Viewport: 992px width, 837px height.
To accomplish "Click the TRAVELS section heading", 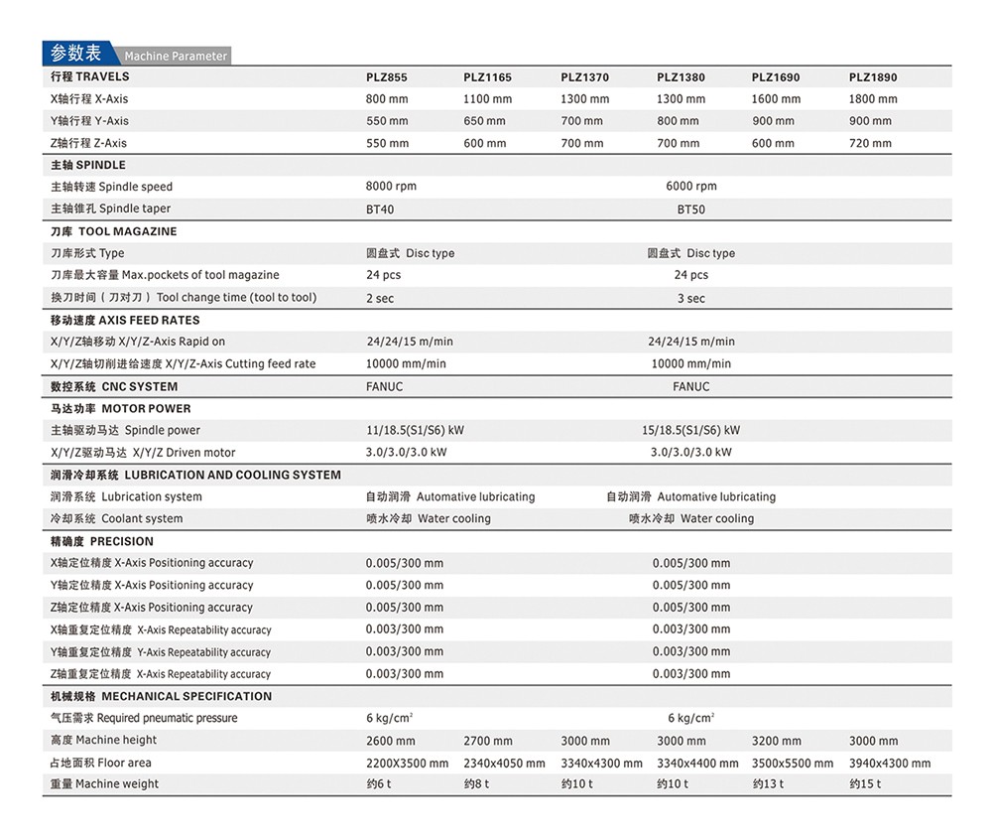I will [x=90, y=76].
